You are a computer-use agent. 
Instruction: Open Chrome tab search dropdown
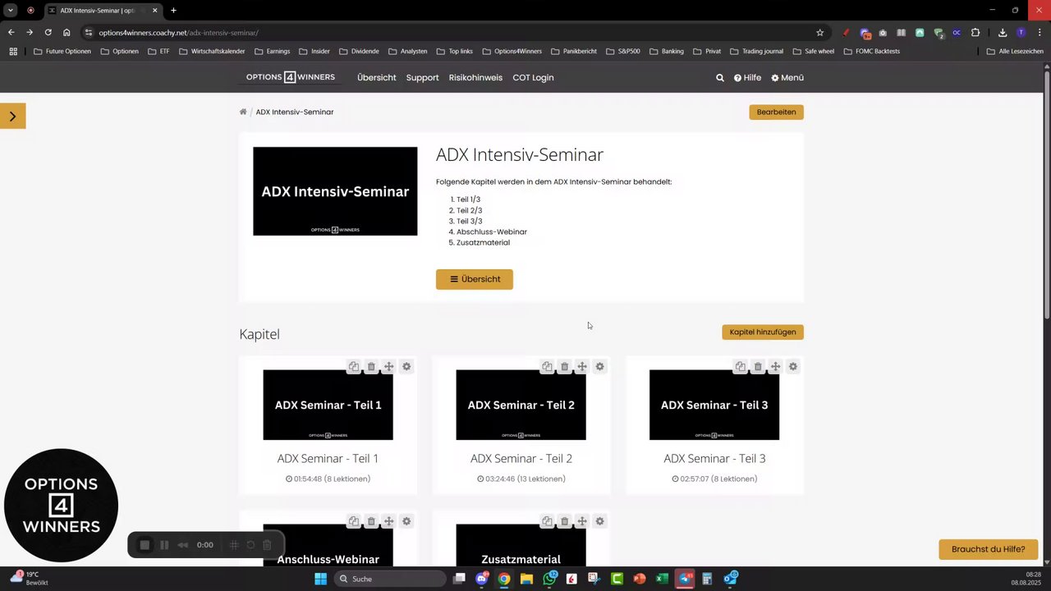[x=11, y=11]
